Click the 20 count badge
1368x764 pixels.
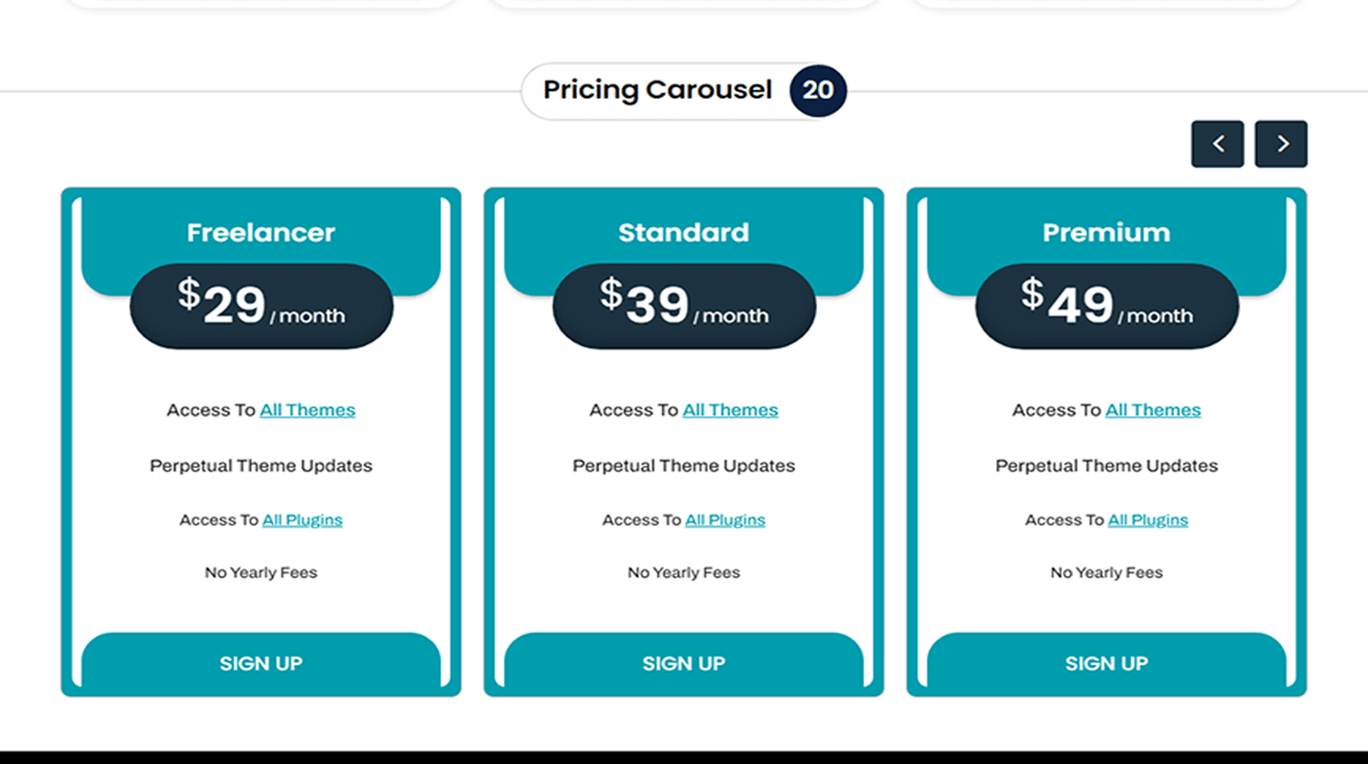pyautogui.click(x=818, y=90)
